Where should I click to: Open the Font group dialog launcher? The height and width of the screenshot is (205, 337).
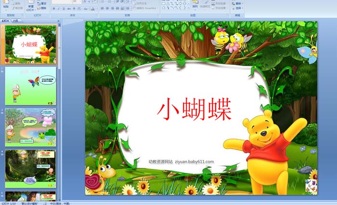point(97,14)
